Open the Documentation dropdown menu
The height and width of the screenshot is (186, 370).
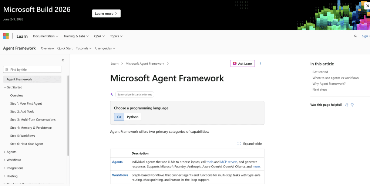click(46, 36)
